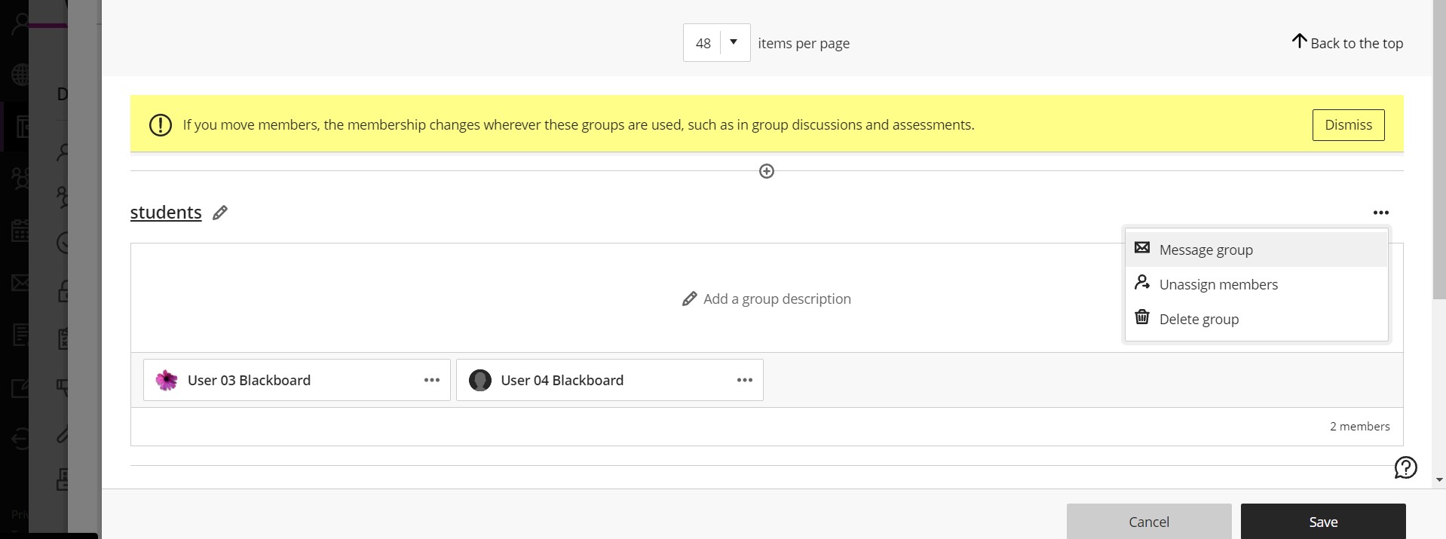The width and height of the screenshot is (1446, 539).
Task: Open the help chat question-mark icon
Action: 1405,467
